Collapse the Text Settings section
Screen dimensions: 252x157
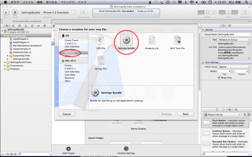pyautogui.click(x=203, y=62)
